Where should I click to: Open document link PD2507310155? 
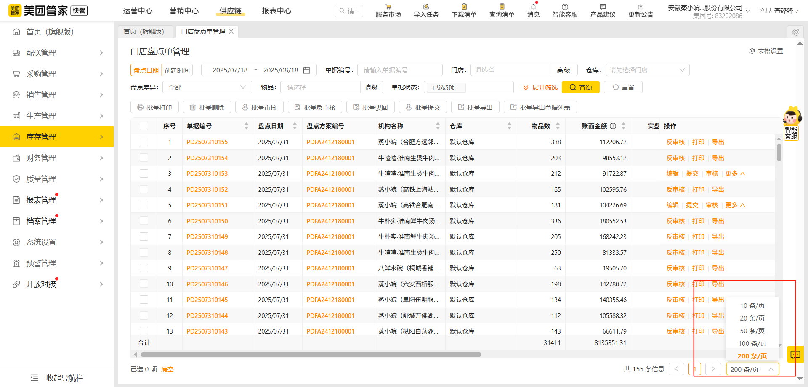207,142
